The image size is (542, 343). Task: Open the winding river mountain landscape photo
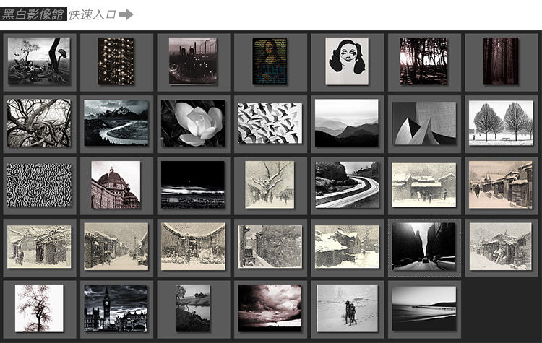tap(116, 123)
